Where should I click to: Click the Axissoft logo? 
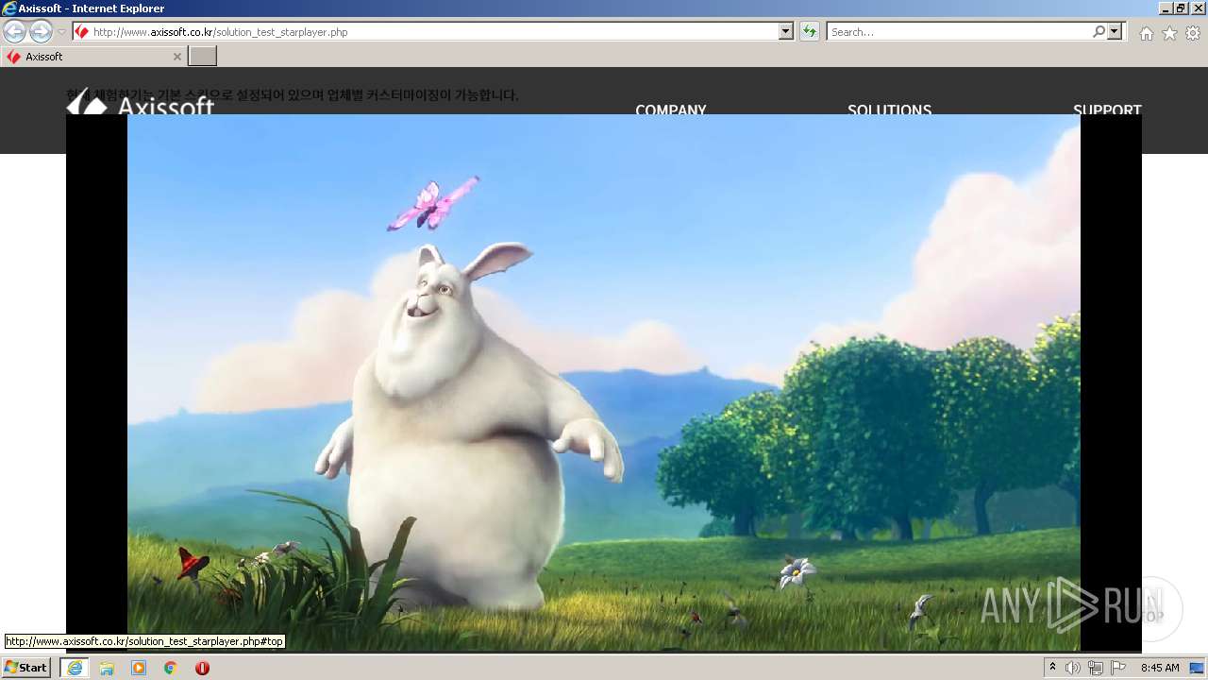(x=140, y=104)
